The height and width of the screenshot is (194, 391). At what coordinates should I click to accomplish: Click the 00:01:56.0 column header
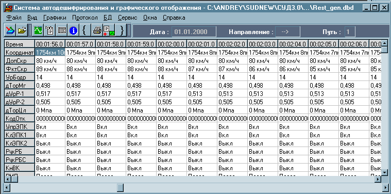tap(50, 44)
